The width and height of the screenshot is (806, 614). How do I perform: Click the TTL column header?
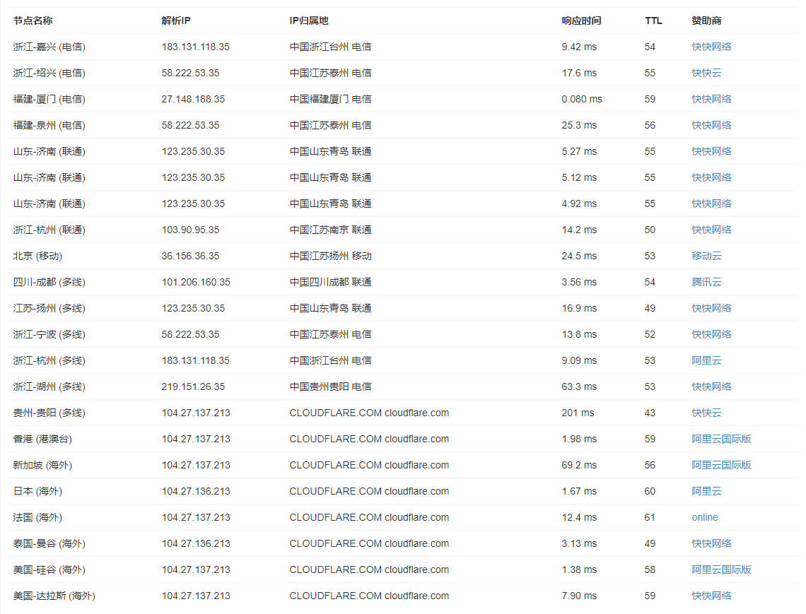653,20
